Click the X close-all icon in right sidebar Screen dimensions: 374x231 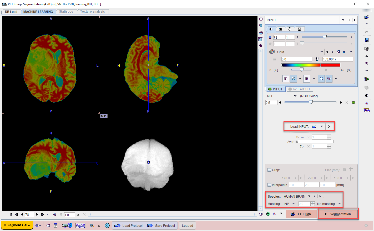coord(367,32)
